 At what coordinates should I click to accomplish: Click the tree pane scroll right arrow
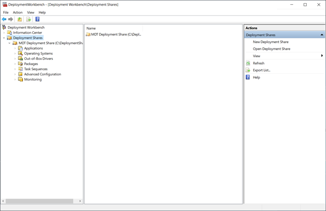tap(80, 201)
